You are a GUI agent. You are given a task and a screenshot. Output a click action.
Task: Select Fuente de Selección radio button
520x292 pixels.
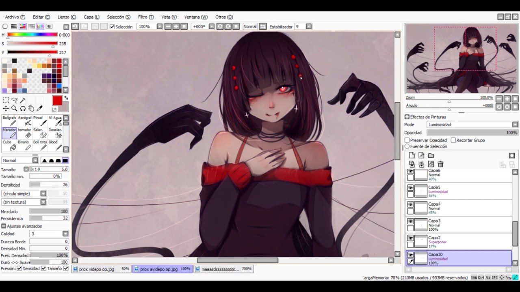point(407,146)
